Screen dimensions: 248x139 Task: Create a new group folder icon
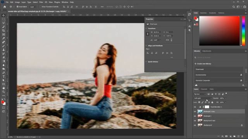(234, 136)
